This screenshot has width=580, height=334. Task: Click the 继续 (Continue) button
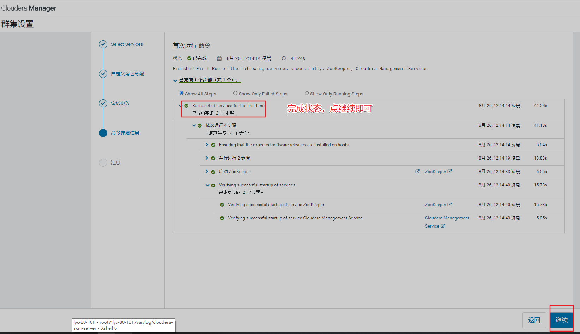coord(562,320)
